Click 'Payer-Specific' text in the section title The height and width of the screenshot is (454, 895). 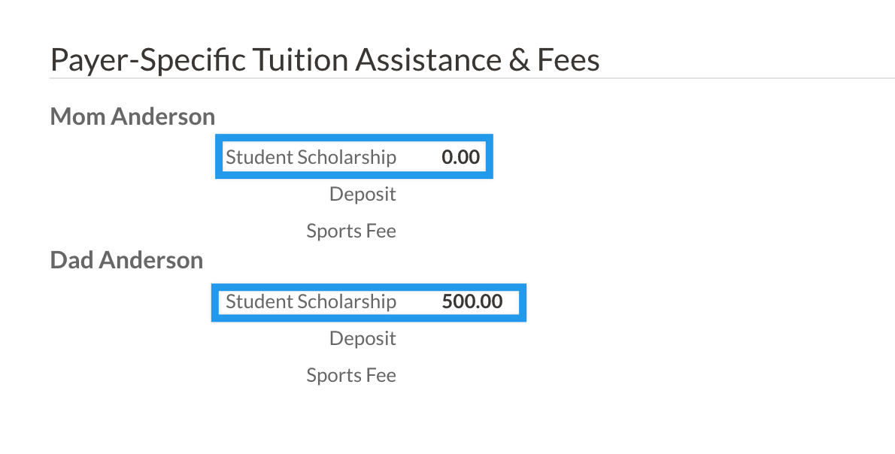pyautogui.click(x=147, y=60)
